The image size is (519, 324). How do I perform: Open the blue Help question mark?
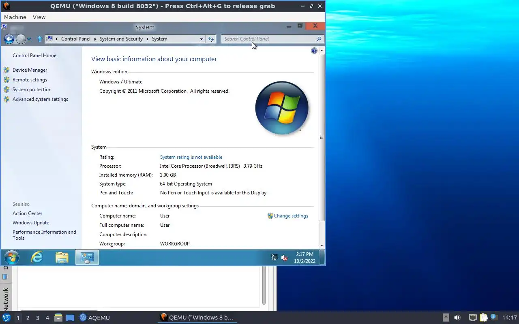tap(314, 51)
